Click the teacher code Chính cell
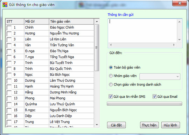 [x=37, y=28]
